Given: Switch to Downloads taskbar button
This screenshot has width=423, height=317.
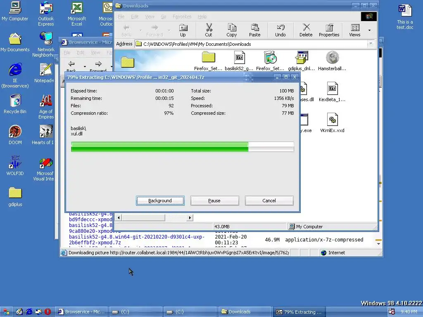Looking at the screenshot, I should (x=244, y=312).
